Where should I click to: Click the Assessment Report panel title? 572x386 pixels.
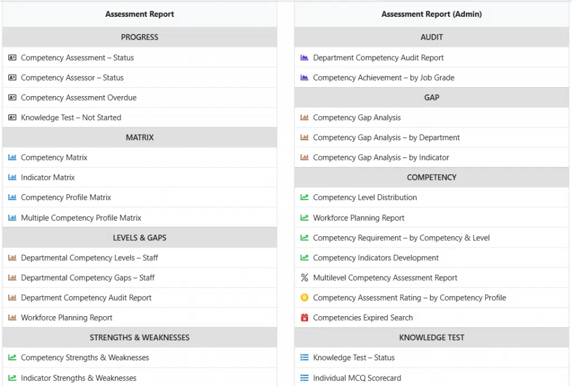(140, 14)
